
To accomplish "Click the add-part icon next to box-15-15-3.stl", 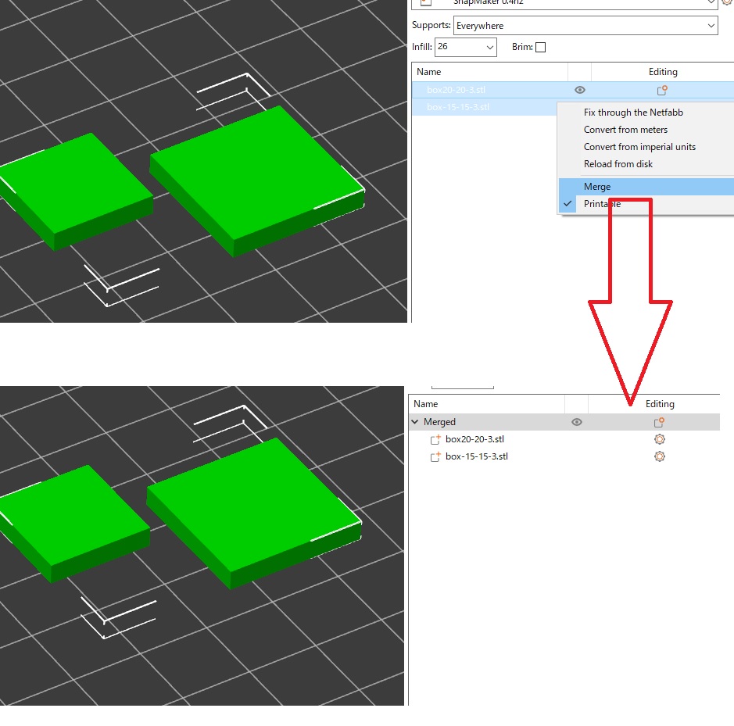I will pos(434,456).
